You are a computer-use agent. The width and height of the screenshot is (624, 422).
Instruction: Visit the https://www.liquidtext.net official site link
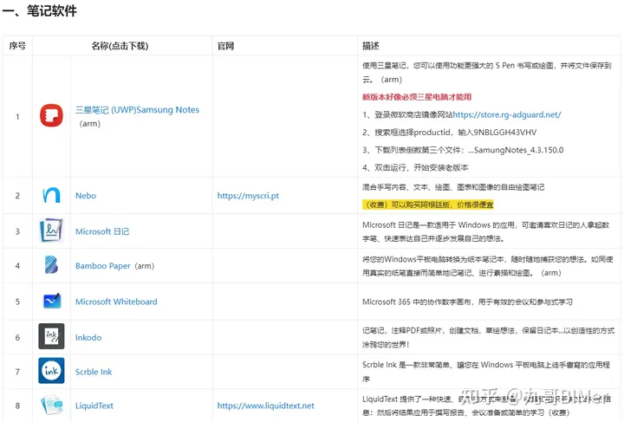[265, 406]
